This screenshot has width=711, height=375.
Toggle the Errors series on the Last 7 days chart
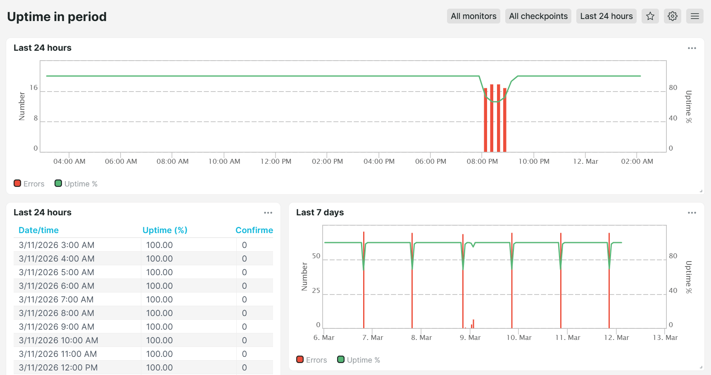pyautogui.click(x=300, y=359)
